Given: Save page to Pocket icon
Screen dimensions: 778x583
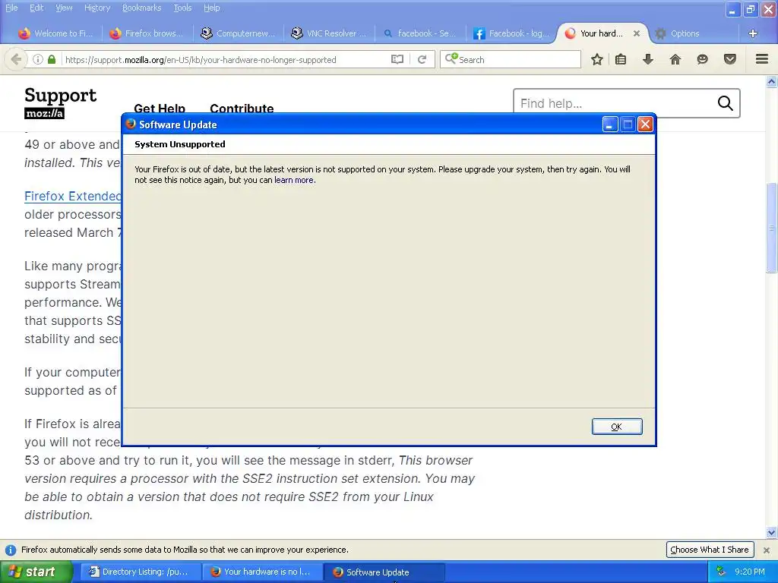Looking at the screenshot, I should pyautogui.click(x=730, y=59).
